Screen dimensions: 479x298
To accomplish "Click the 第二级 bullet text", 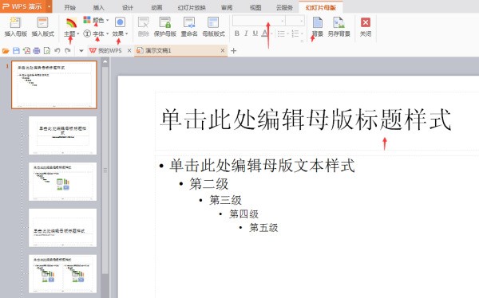I will coord(209,184).
